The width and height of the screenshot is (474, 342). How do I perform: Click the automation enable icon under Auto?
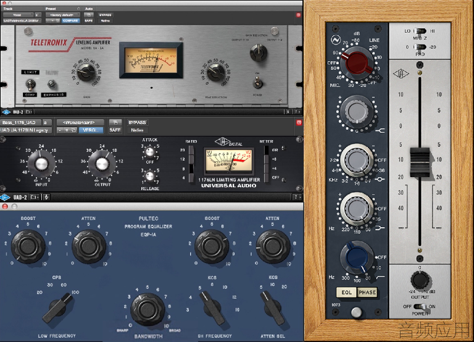(x=89, y=15)
